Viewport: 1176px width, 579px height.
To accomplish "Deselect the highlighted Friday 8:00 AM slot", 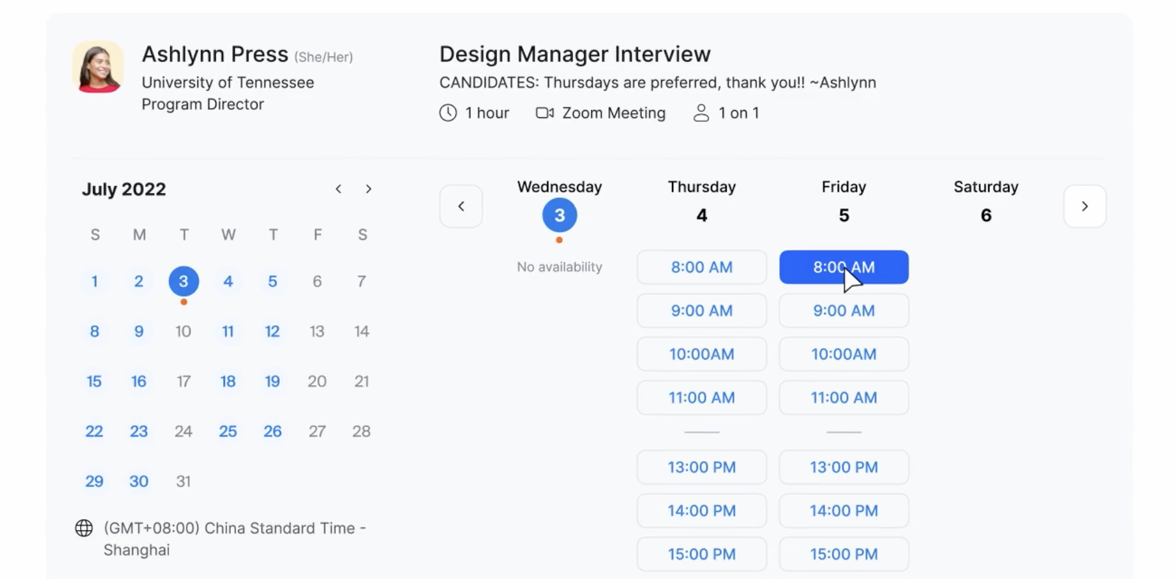I will click(844, 267).
